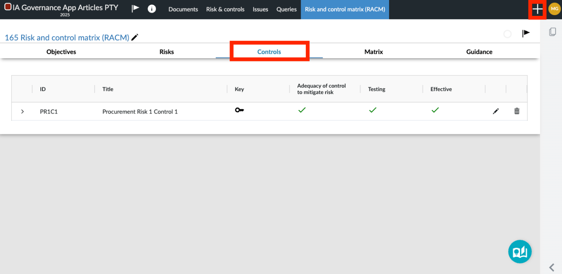Click the 2025 year label
The width and height of the screenshot is (562, 274).
coord(65,15)
